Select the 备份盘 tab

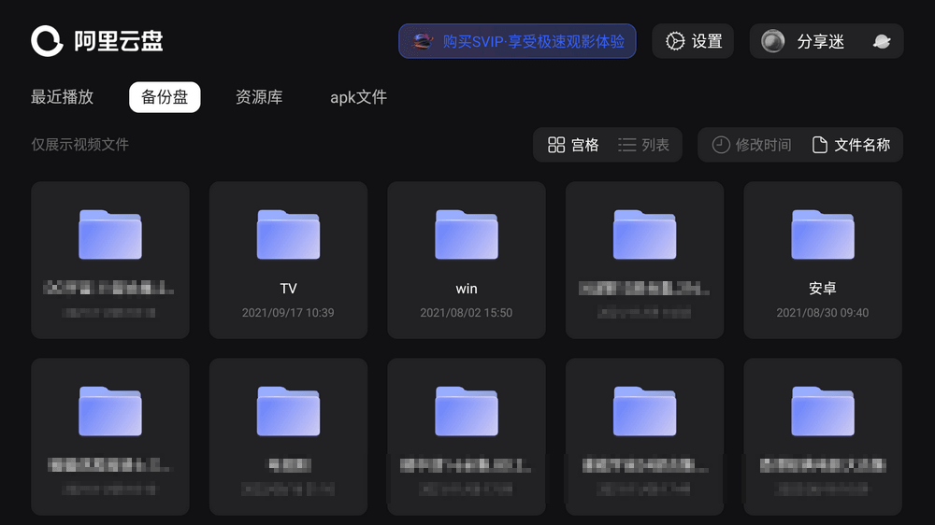165,97
